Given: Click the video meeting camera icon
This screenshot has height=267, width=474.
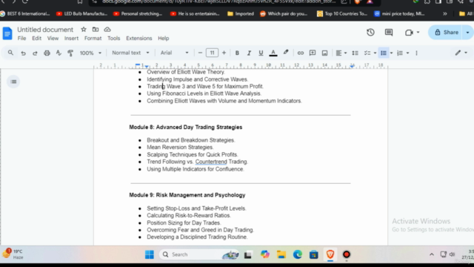Looking at the screenshot, I should tap(409, 33).
